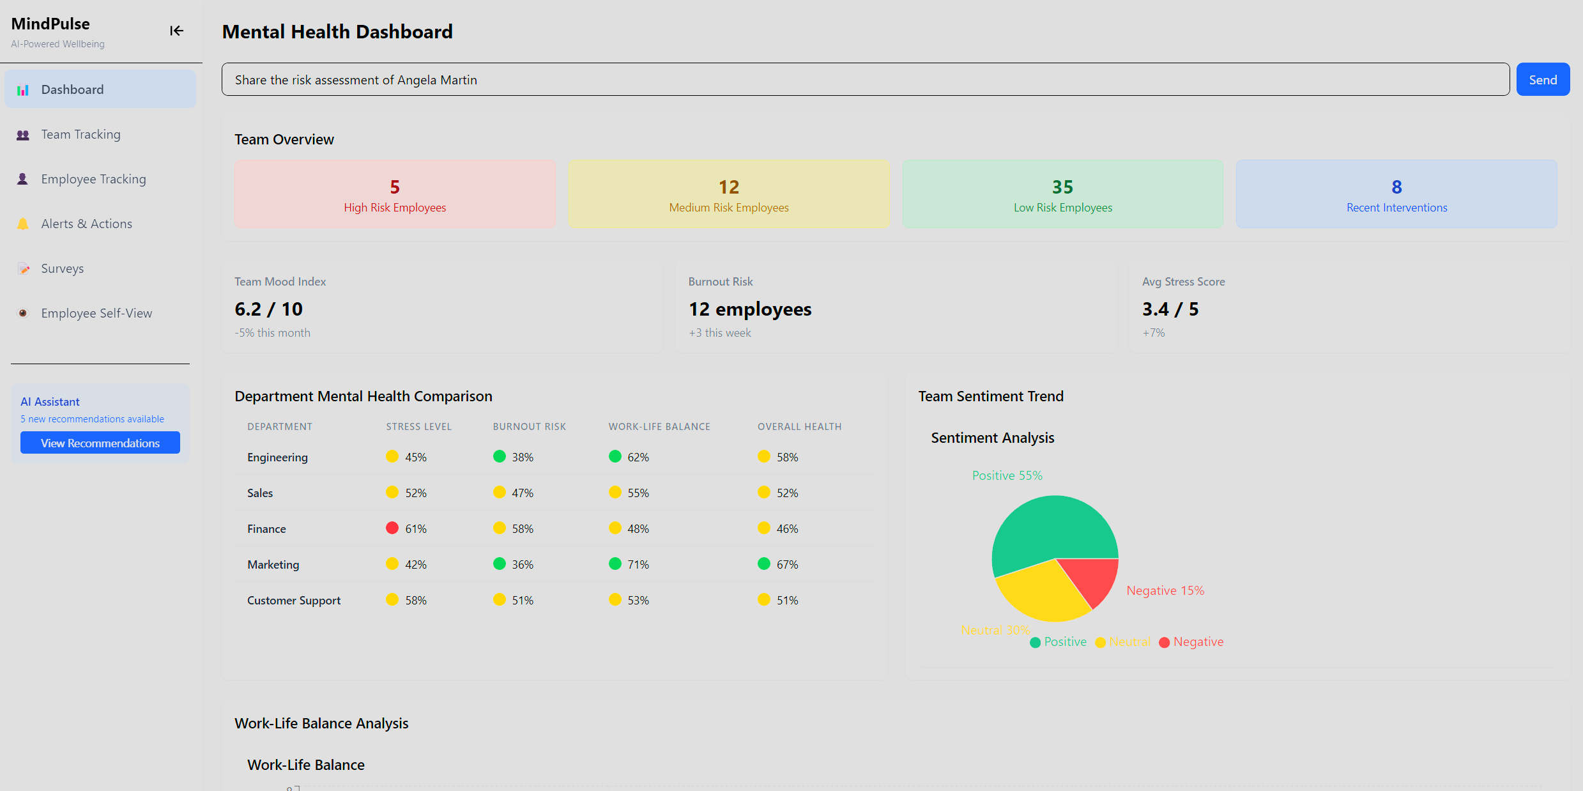Open the Recent Interventions card
Image resolution: width=1583 pixels, height=791 pixels.
pyautogui.click(x=1396, y=194)
